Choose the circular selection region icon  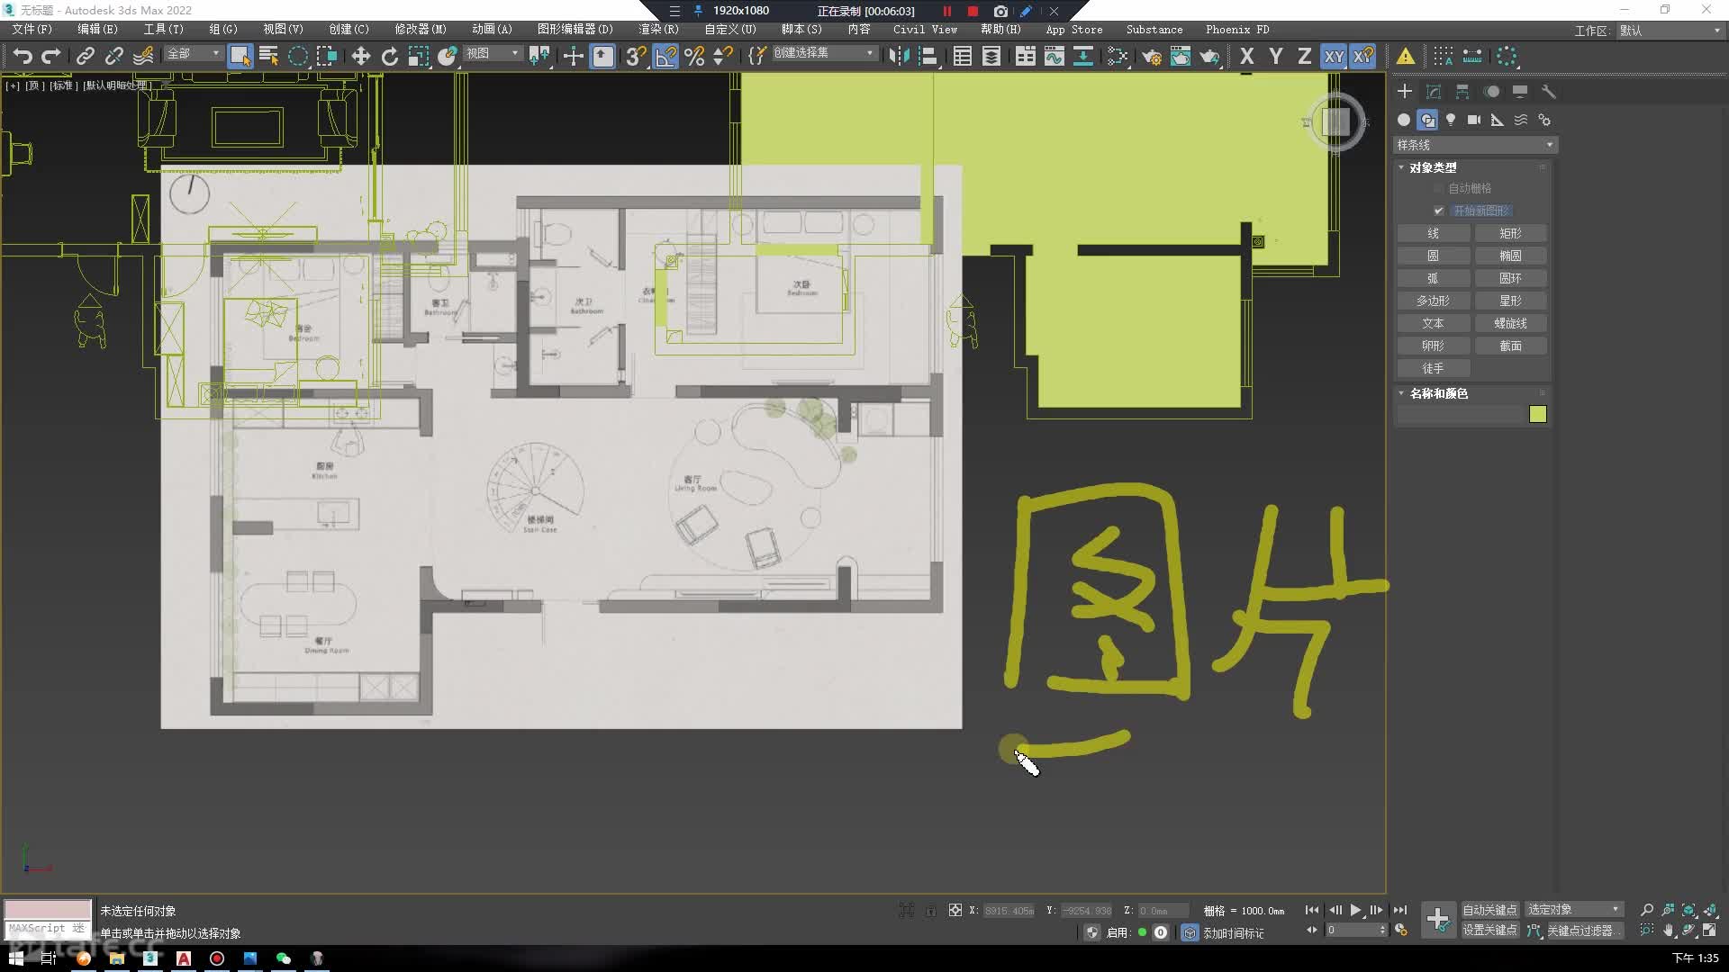click(x=298, y=56)
